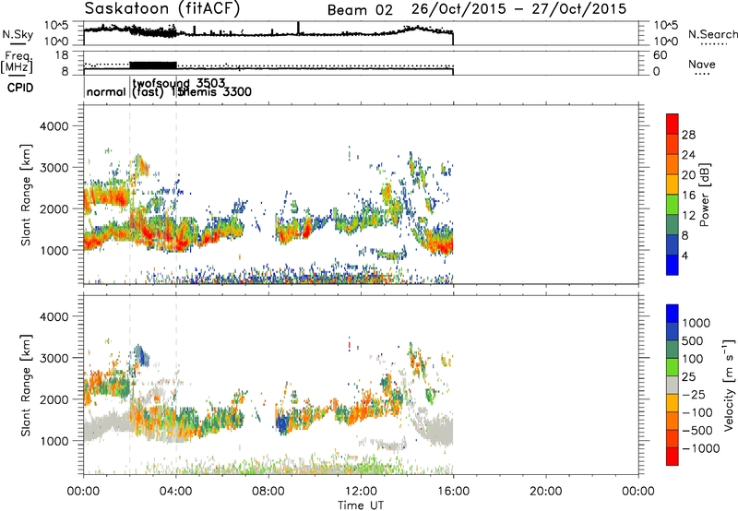Screen dimensions: 738x511
Task: Click the gray segment of the Velocity color bar
Action: [673, 385]
